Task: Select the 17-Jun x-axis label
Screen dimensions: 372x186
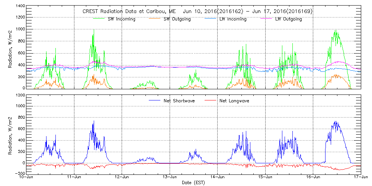Action: pyautogui.click(x=360, y=177)
